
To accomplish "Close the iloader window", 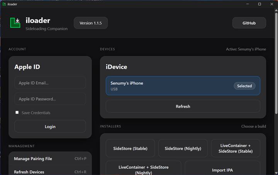I will tap(271, 4).
